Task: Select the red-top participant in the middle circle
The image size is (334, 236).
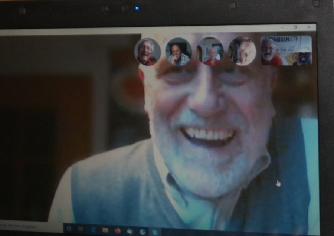Action: 210,51
